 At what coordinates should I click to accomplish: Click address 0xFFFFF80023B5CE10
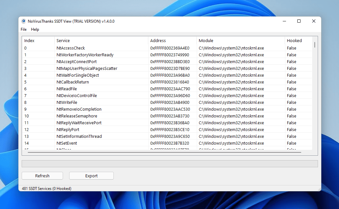[x=170, y=130]
